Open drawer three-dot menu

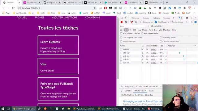[x=122, y=91]
